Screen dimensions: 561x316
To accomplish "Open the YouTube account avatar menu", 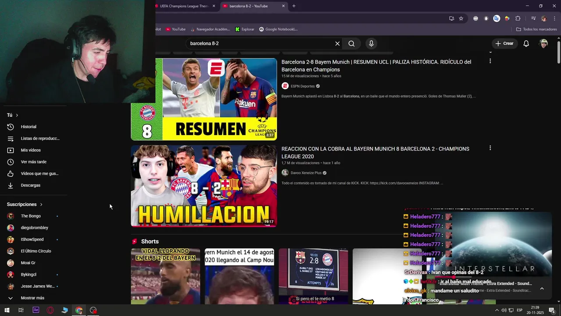I will point(543,43).
